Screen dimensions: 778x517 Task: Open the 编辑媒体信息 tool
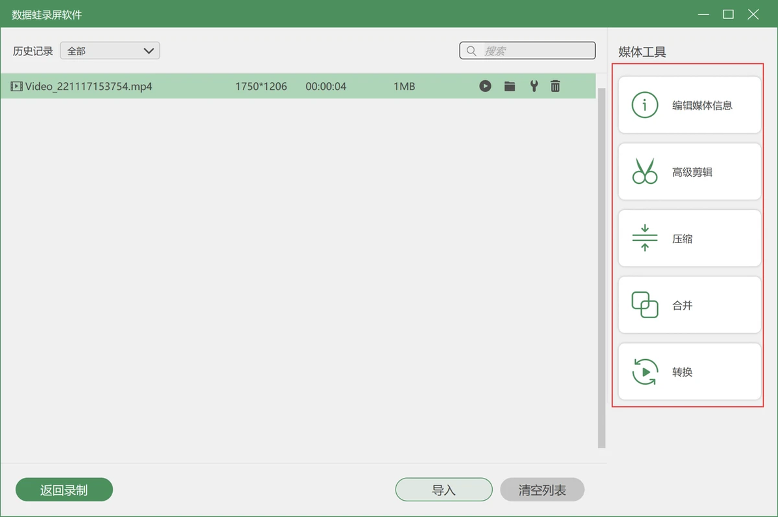pyautogui.click(x=689, y=105)
